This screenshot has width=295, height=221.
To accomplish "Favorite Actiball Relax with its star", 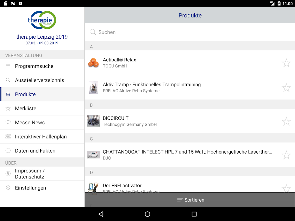I will 286,63.
